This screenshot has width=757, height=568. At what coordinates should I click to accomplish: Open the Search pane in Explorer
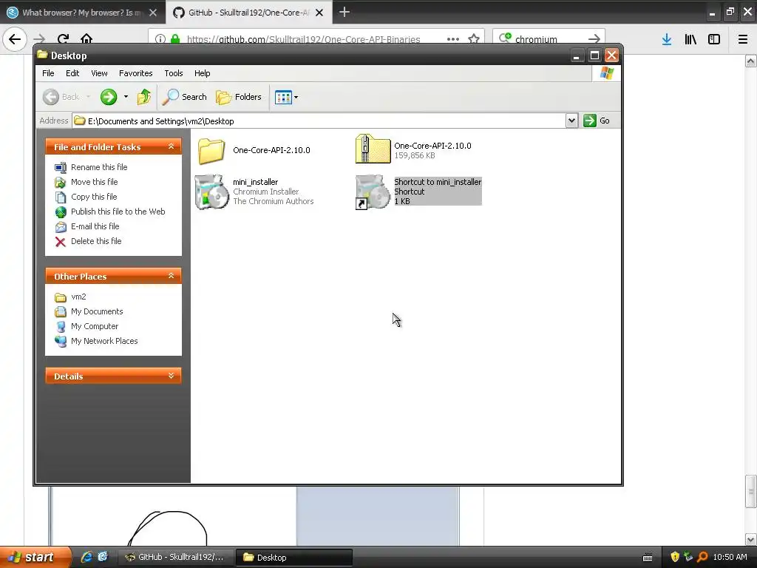coord(184,97)
